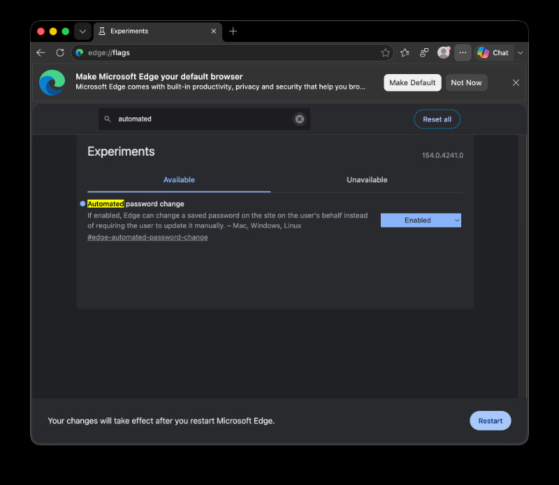Click the Automated password change title
The image size is (559, 485).
tap(136, 204)
